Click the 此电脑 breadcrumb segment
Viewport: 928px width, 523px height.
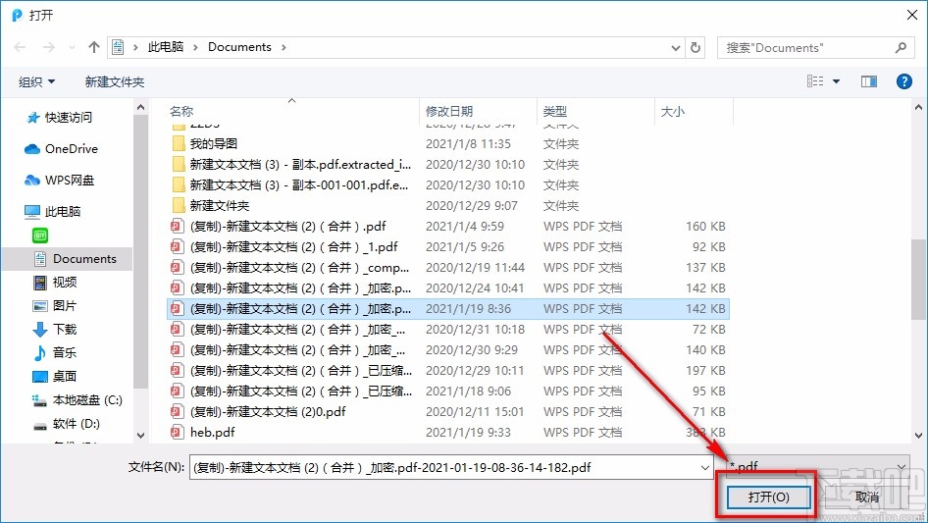point(165,47)
